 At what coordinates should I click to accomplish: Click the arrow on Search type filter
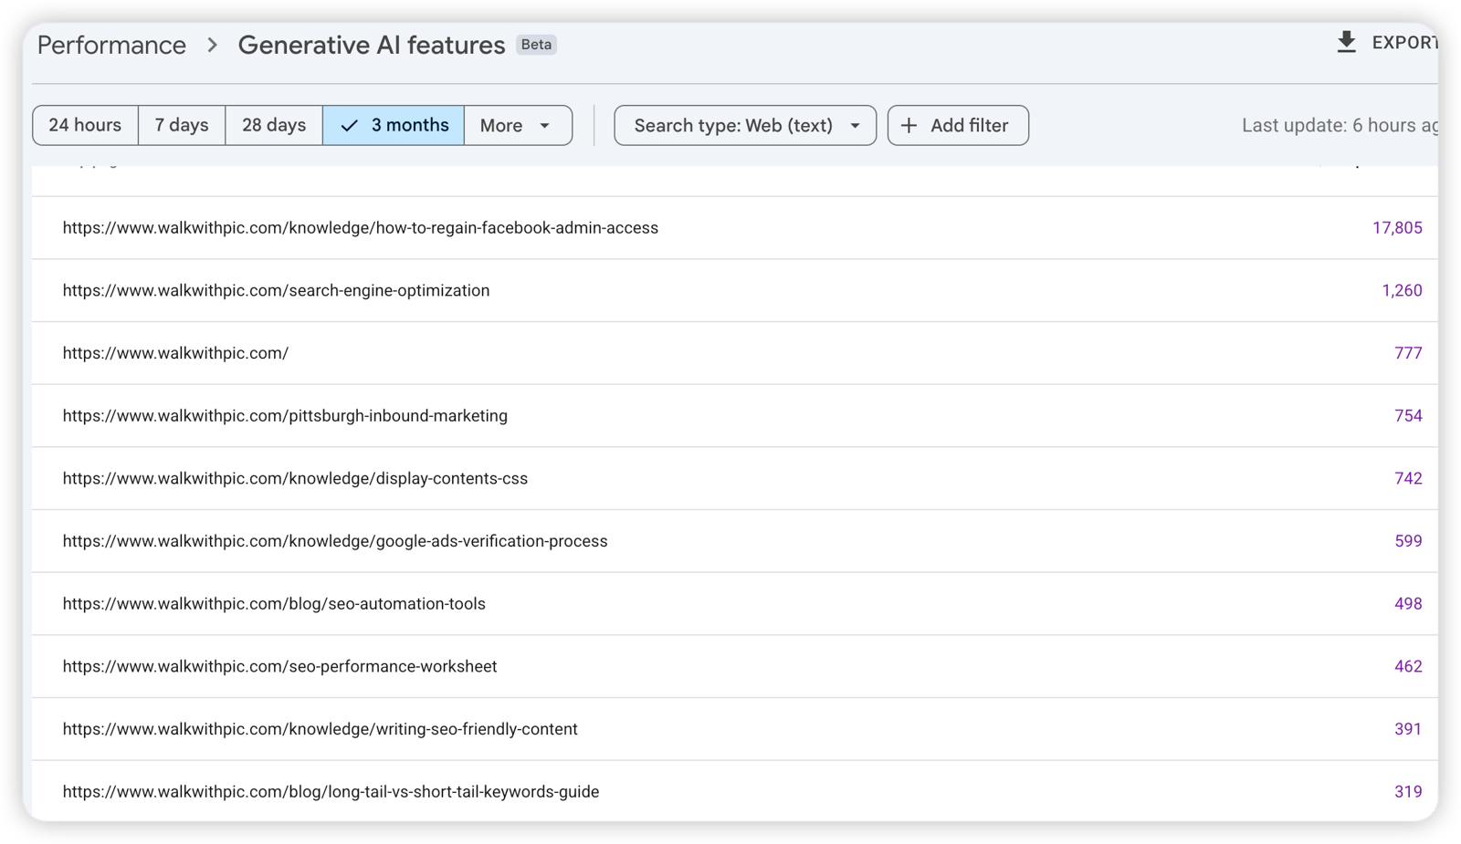pos(855,126)
